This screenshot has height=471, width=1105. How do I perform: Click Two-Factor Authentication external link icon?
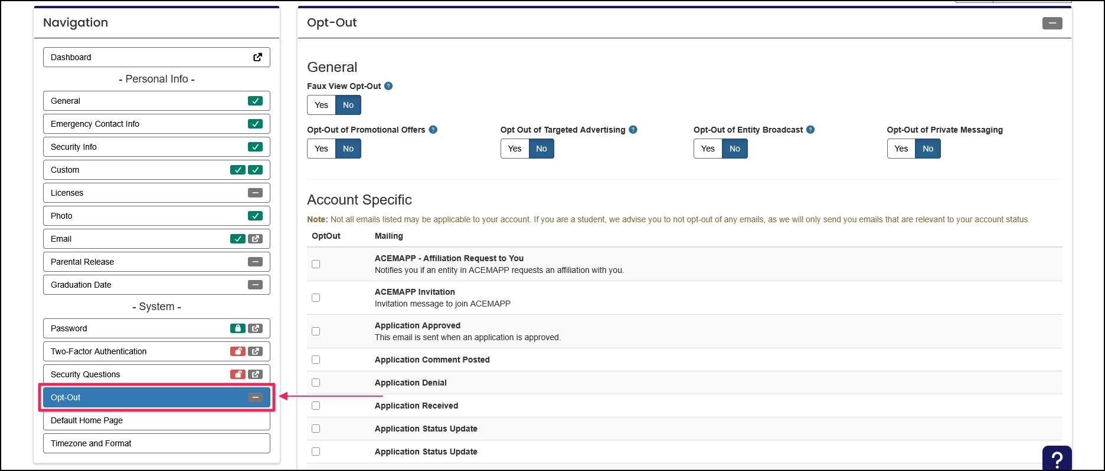[x=255, y=351]
